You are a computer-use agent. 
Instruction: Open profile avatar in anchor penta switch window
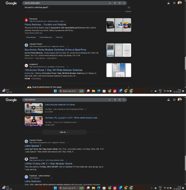[x=180, y=3]
